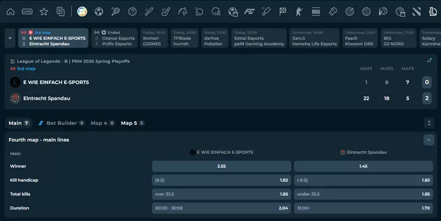
Task: Bet on E WIE EINFACH winner 2.55
Action: pos(221,166)
